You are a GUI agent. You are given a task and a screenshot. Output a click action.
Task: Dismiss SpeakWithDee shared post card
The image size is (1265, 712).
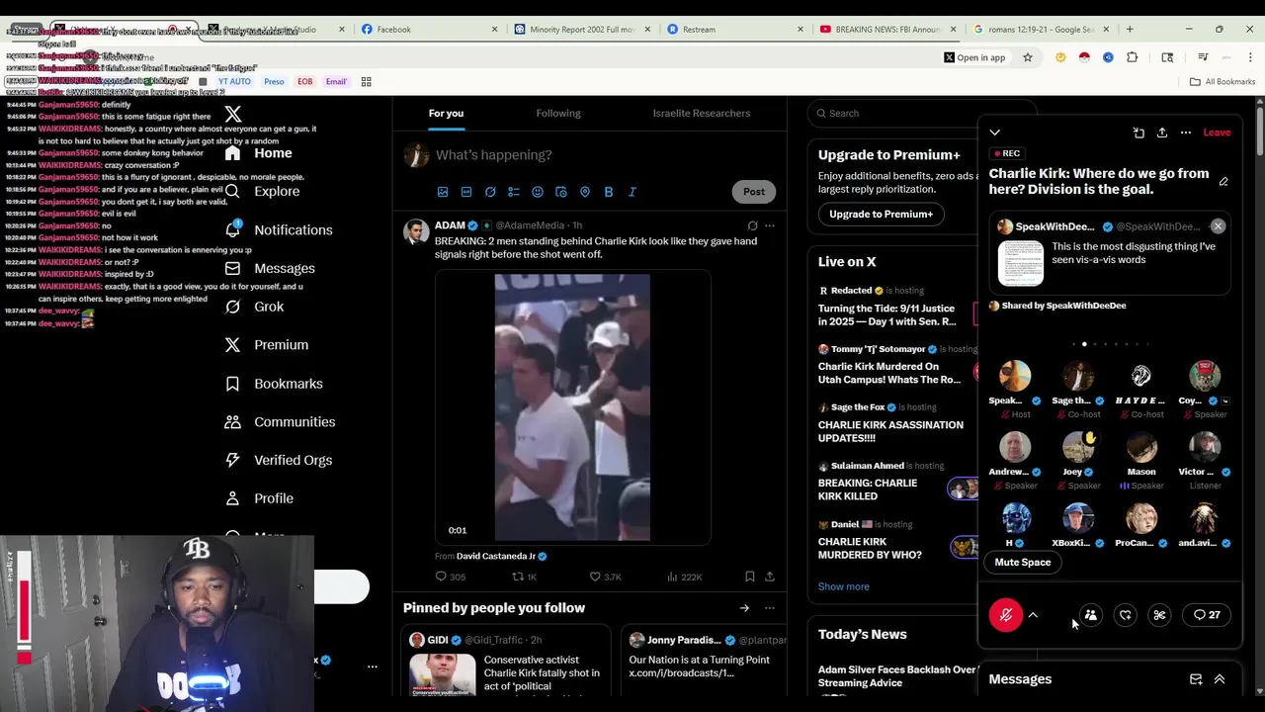[1218, 226]
